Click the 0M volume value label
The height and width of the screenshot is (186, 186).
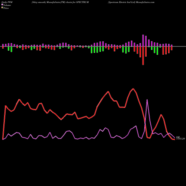click(x=178, y=137)
